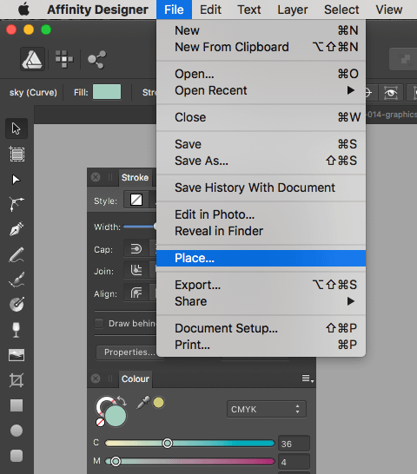Open the Edit menu
Viewport: 417px width, 474px height.
tap(210, 10)
